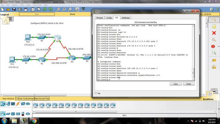Undo the last action with the green arrow
The width and height of the screenshot is (220, 124).
(x=45, y=9)
